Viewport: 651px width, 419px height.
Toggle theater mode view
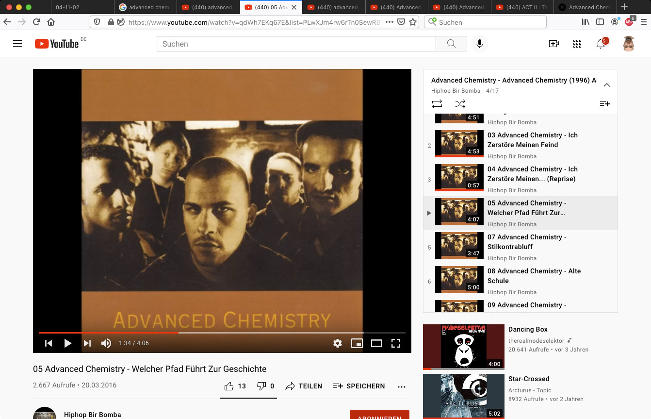(x=376, y=343)
